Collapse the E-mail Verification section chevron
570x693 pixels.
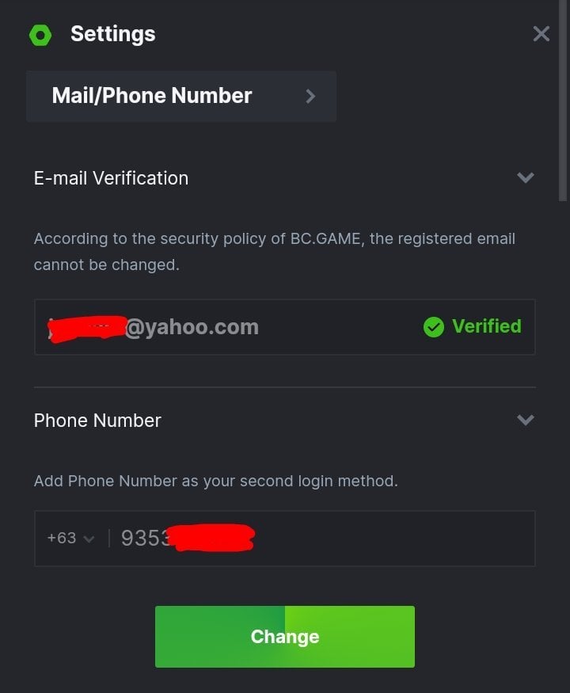tap(525, 177)
